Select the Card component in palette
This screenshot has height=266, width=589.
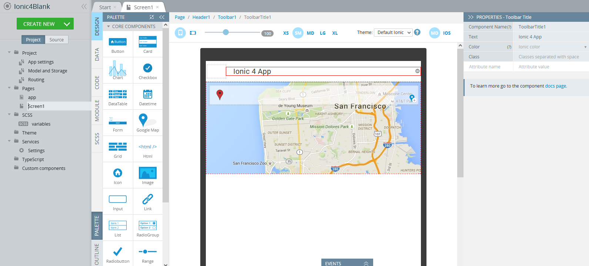click(147, 44)
